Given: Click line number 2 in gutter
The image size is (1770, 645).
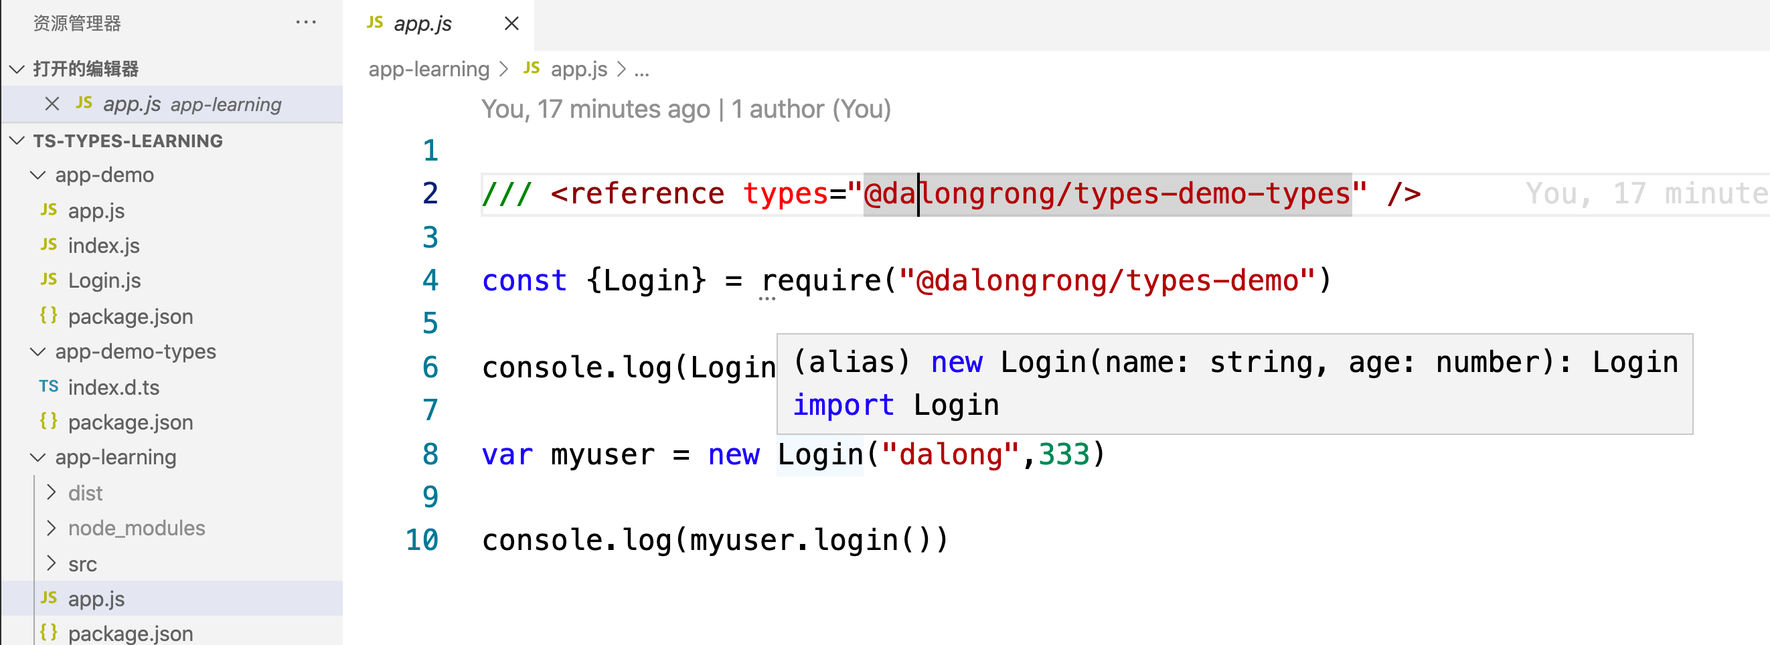Looking at the screenshot, I should tap(430, 194).
